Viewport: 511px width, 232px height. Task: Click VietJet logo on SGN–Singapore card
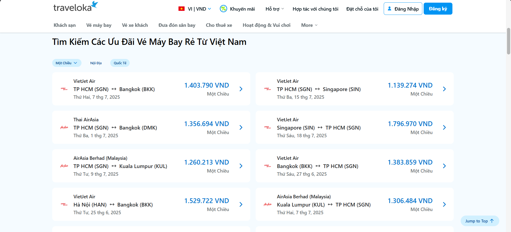(268, 89)
